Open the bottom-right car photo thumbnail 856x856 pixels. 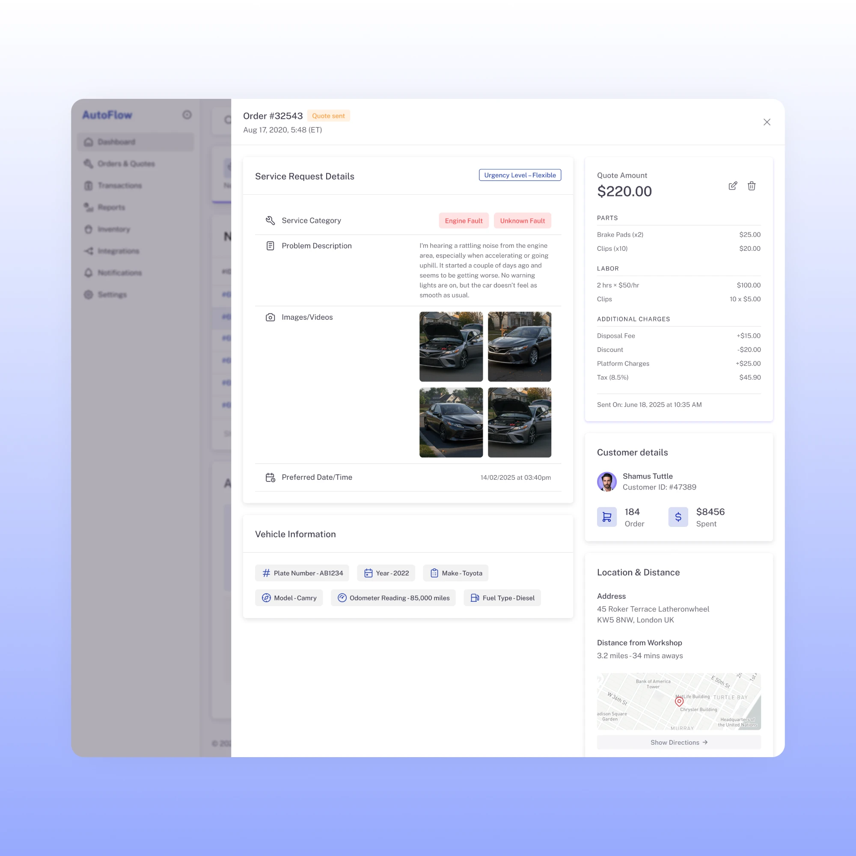coord(519,422)
